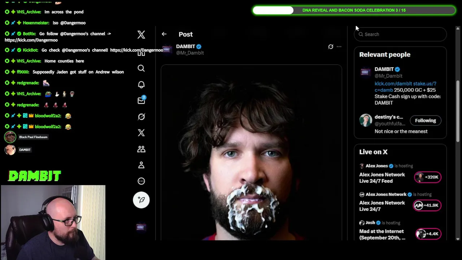The image size is (462, 260).
Task: Open Profile person icon in the sidebar
Action: (x=141, y=165)
